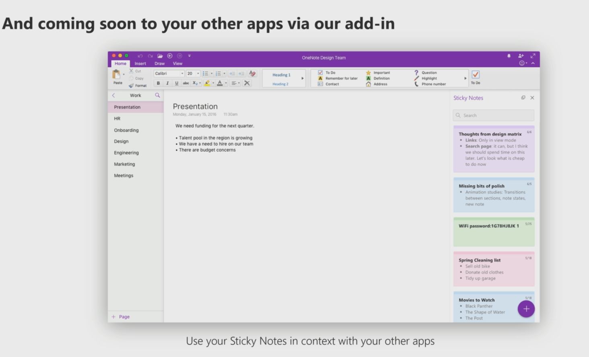This screenshot has width=589, height=357.
Task: Apply bold formatting
Action: (x=158, y=83)
